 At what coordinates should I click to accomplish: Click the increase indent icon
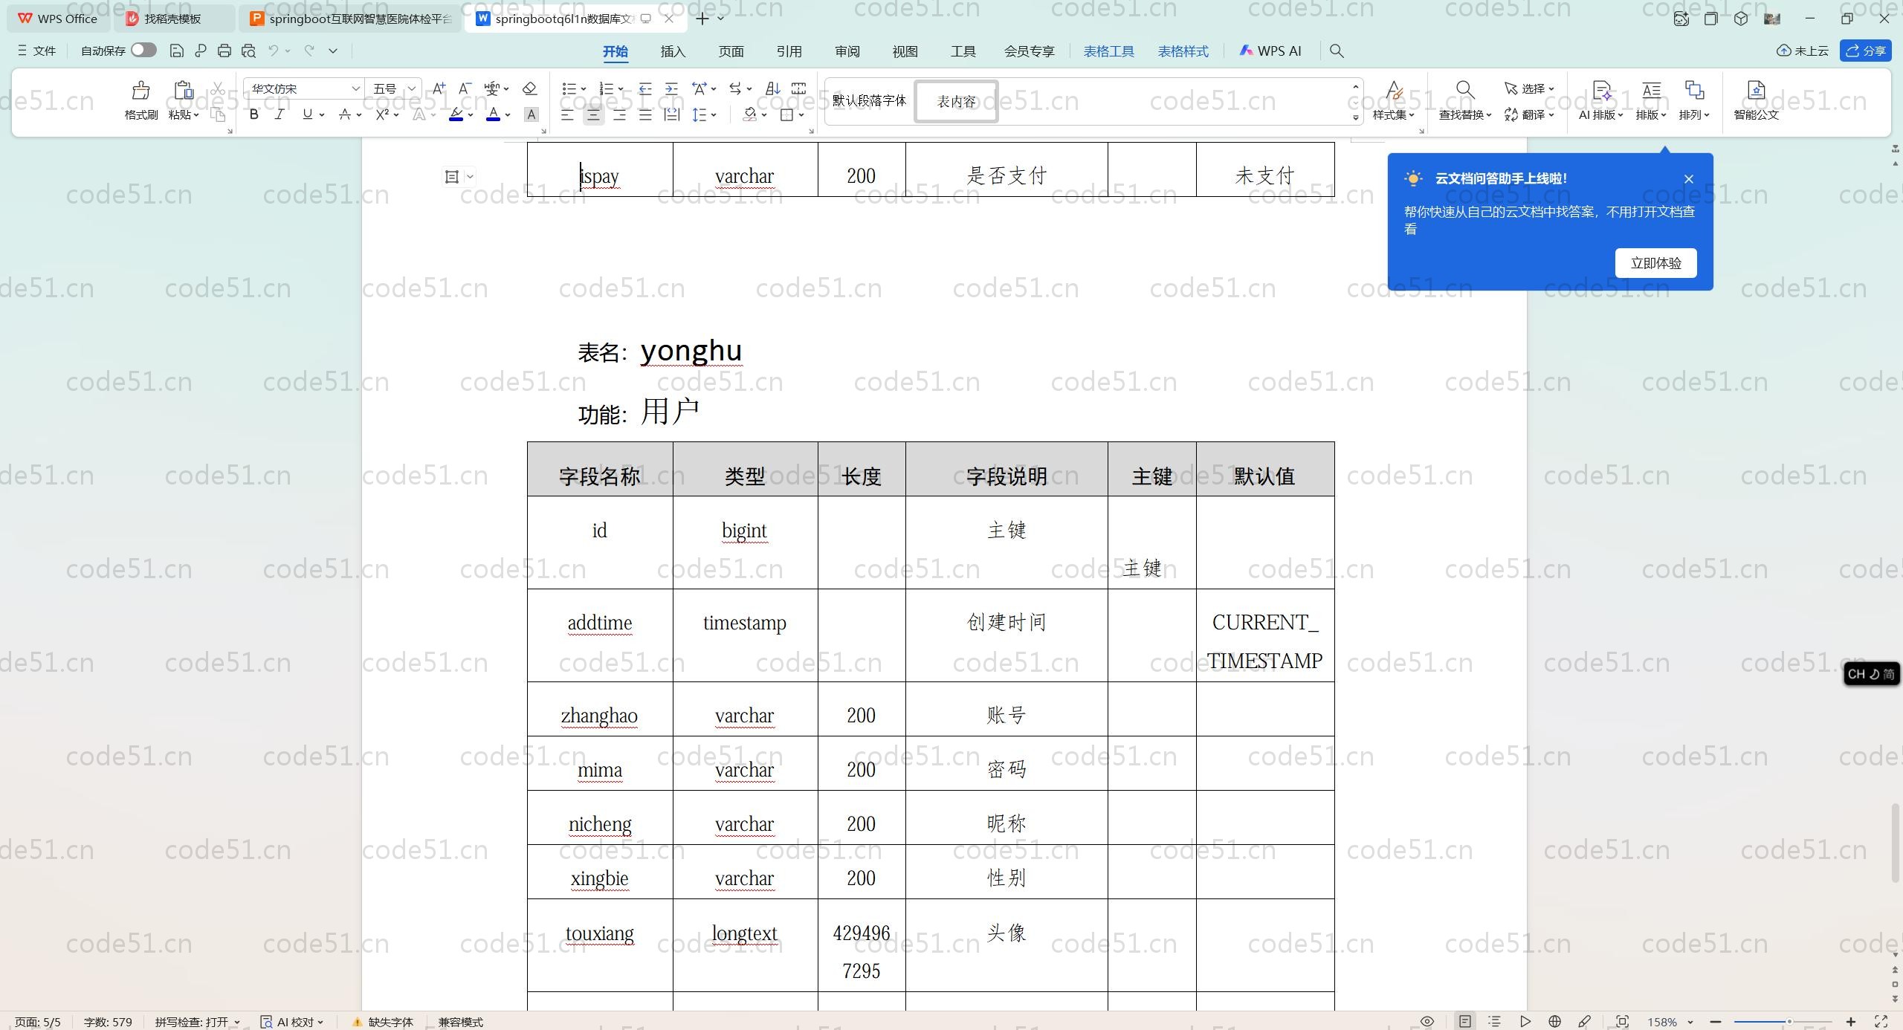point(671,88)
